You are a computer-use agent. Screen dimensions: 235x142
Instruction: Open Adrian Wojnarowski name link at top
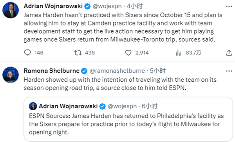pyautogui.click(x=53, y=6)
